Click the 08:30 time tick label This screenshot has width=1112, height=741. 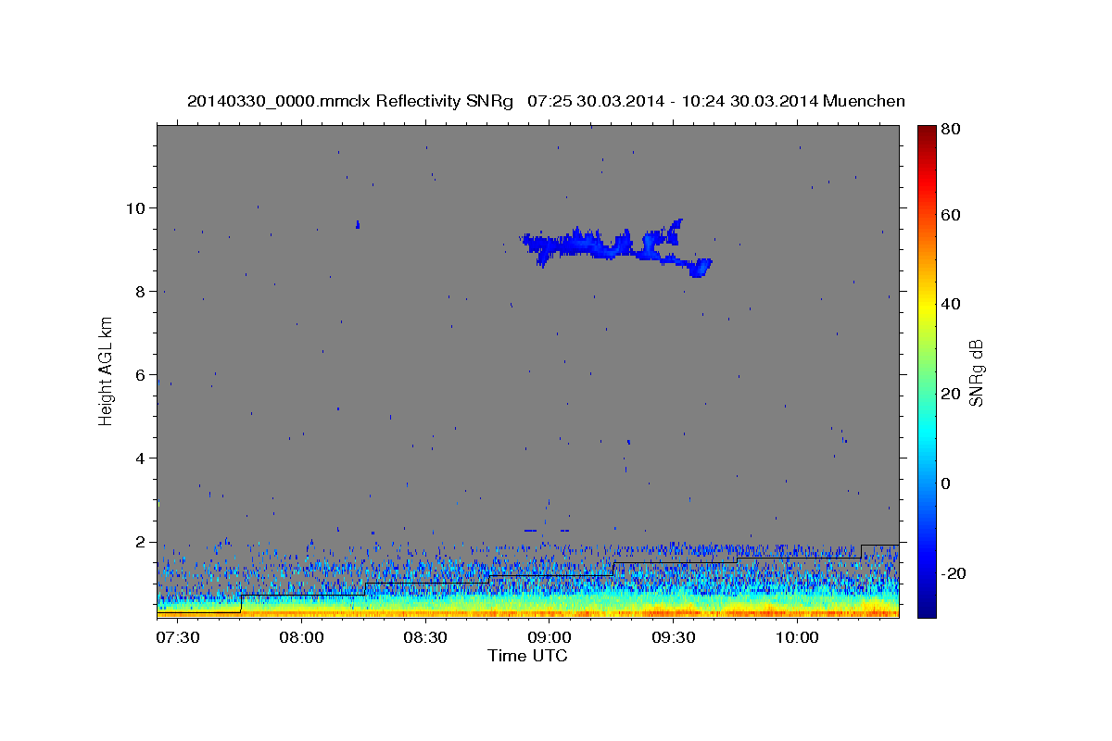coord(424,637)
